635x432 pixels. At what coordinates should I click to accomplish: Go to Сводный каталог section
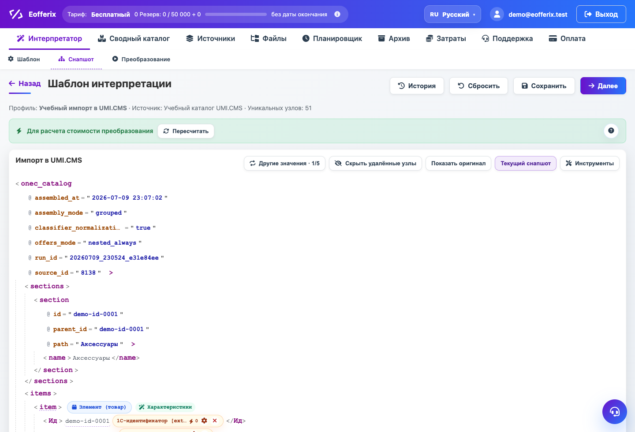coord(134,38)
